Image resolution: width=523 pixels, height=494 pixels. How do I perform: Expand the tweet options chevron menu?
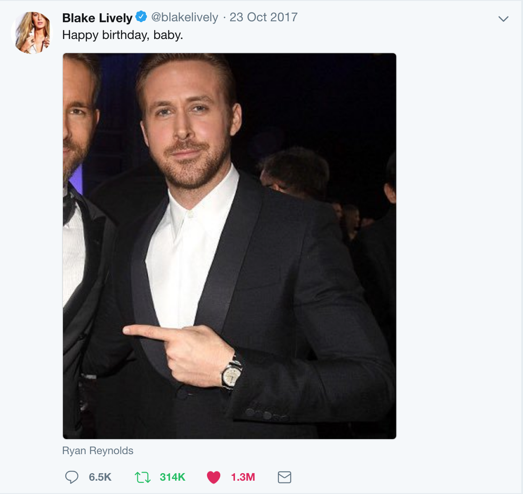pyautogui.click(x=503, y=19)
